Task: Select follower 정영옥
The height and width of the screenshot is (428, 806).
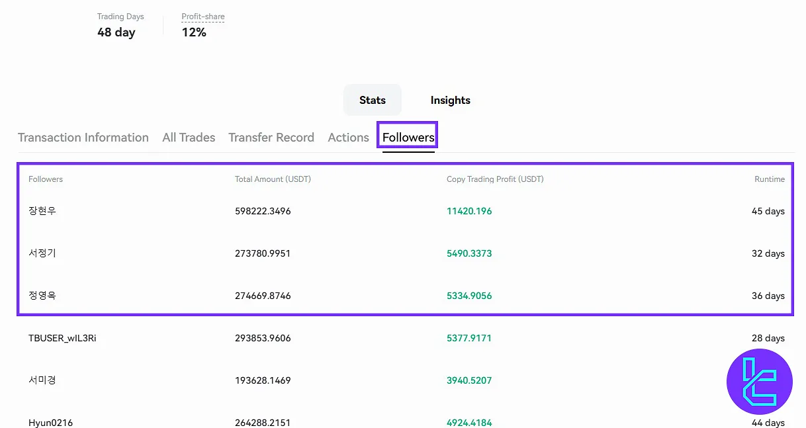Action: [42, 296]
